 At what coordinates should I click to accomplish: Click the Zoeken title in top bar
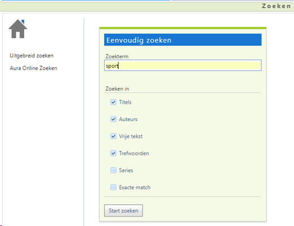click(x=276, y=6)
